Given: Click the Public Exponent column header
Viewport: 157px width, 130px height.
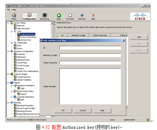Looking at the screenshot, I should coord(100,35).
